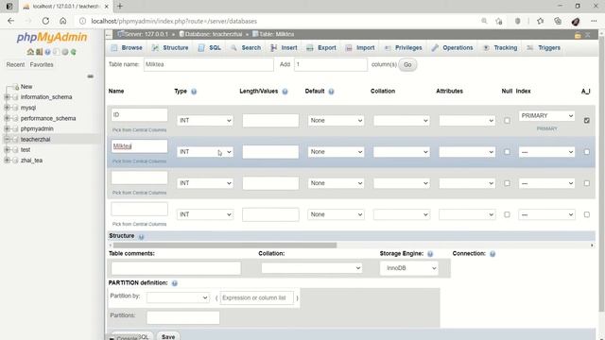Viewport: 605px width, 340px height.
Task: Open phpMyAdmin documentation help icon
Action: 47,52
